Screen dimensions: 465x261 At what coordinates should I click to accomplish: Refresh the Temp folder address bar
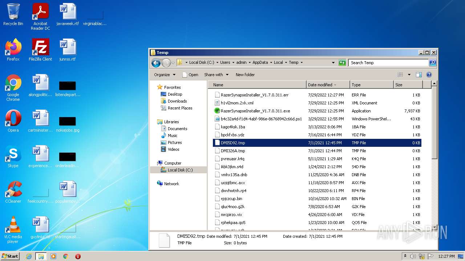pos(342,63)
